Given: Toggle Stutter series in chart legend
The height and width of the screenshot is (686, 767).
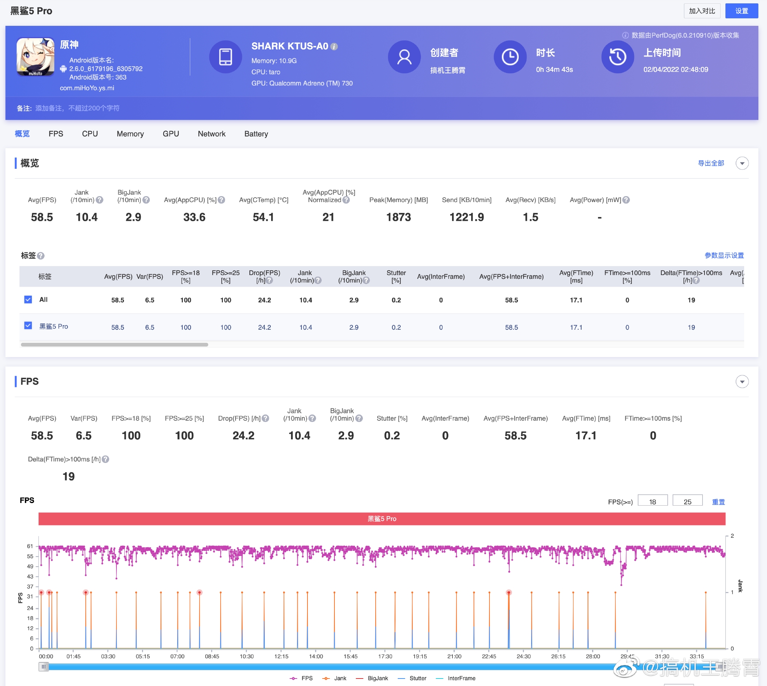Looking at the screenshot, I should click(x=412, y=678).
